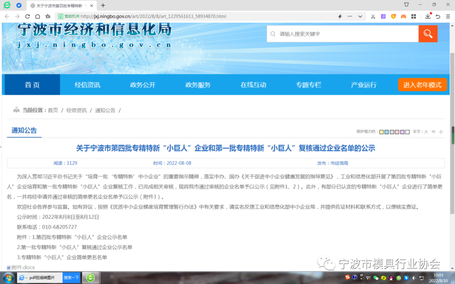Capture webpage with the scissors screenshot tool
Viewport: 455px width, 284px height.
373,16
